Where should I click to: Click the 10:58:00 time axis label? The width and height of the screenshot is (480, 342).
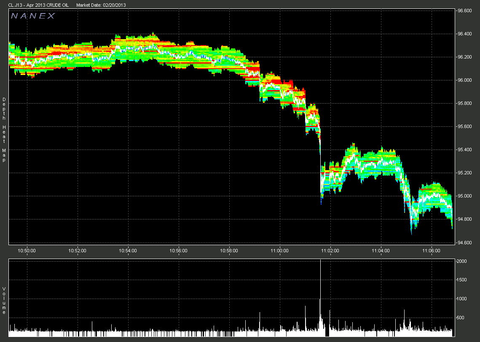[x=229, y=251]
